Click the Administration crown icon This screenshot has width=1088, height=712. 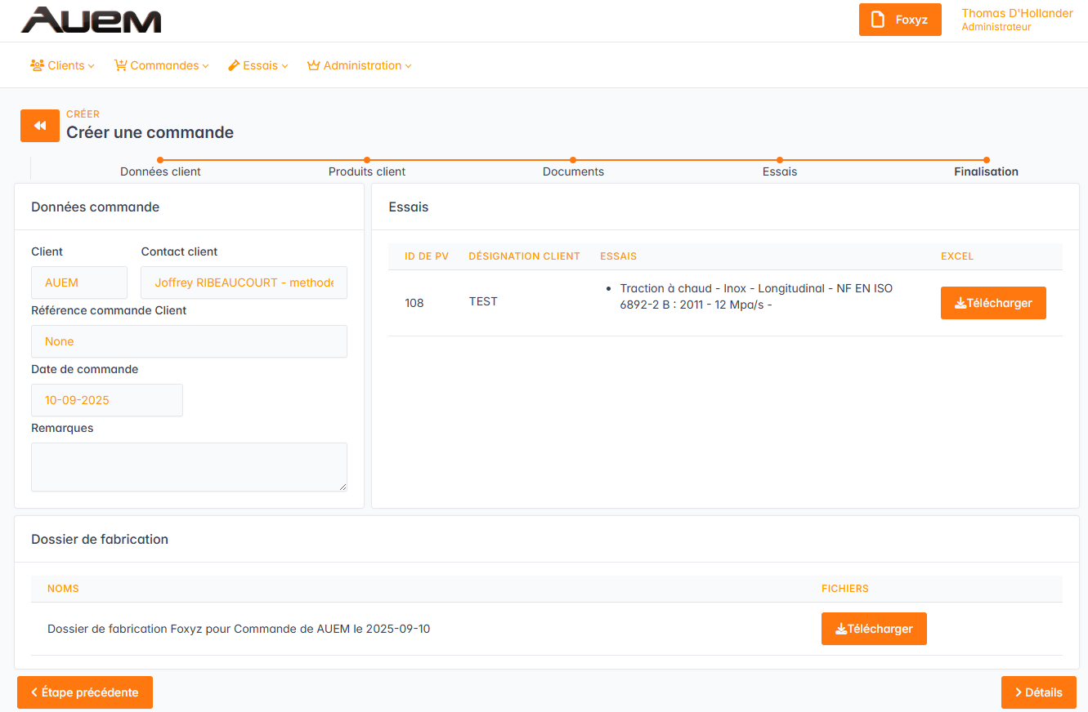coord(313,65)
